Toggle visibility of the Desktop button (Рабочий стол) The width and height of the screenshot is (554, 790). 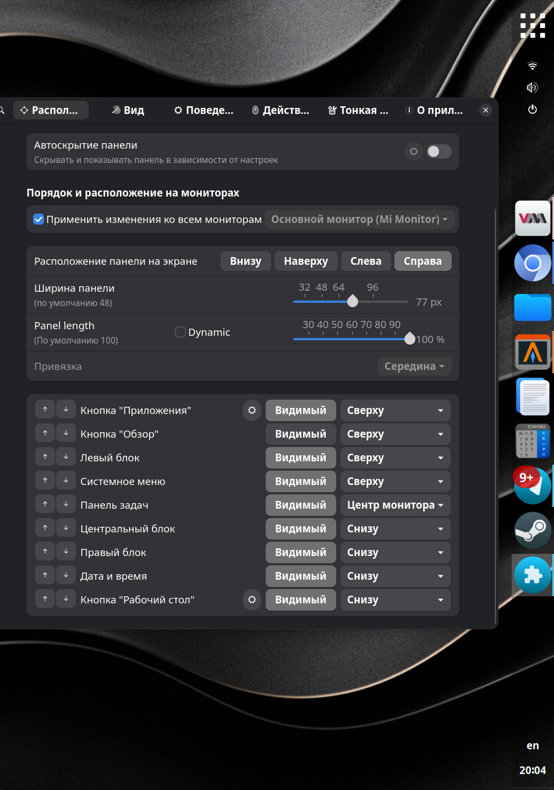(x=301, y=600)
